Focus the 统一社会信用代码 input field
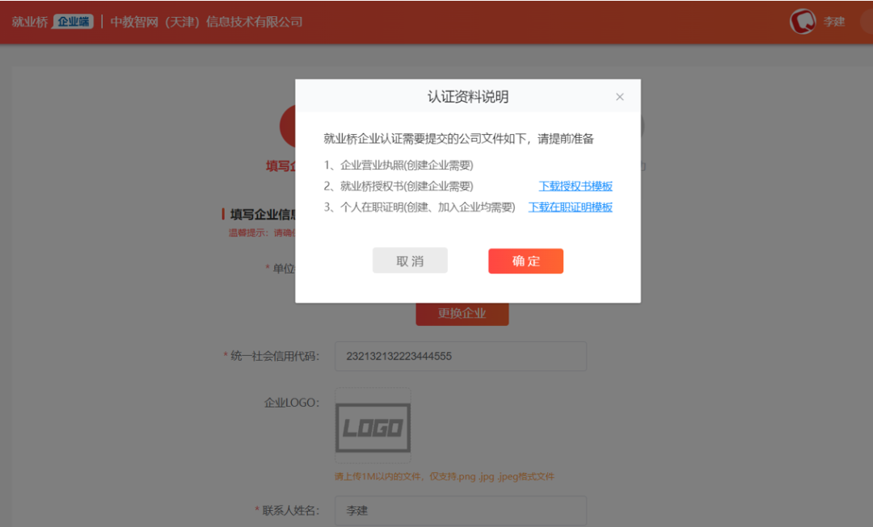Image resolution: width=873 pixels, height=527 pixels. (460, 356)
